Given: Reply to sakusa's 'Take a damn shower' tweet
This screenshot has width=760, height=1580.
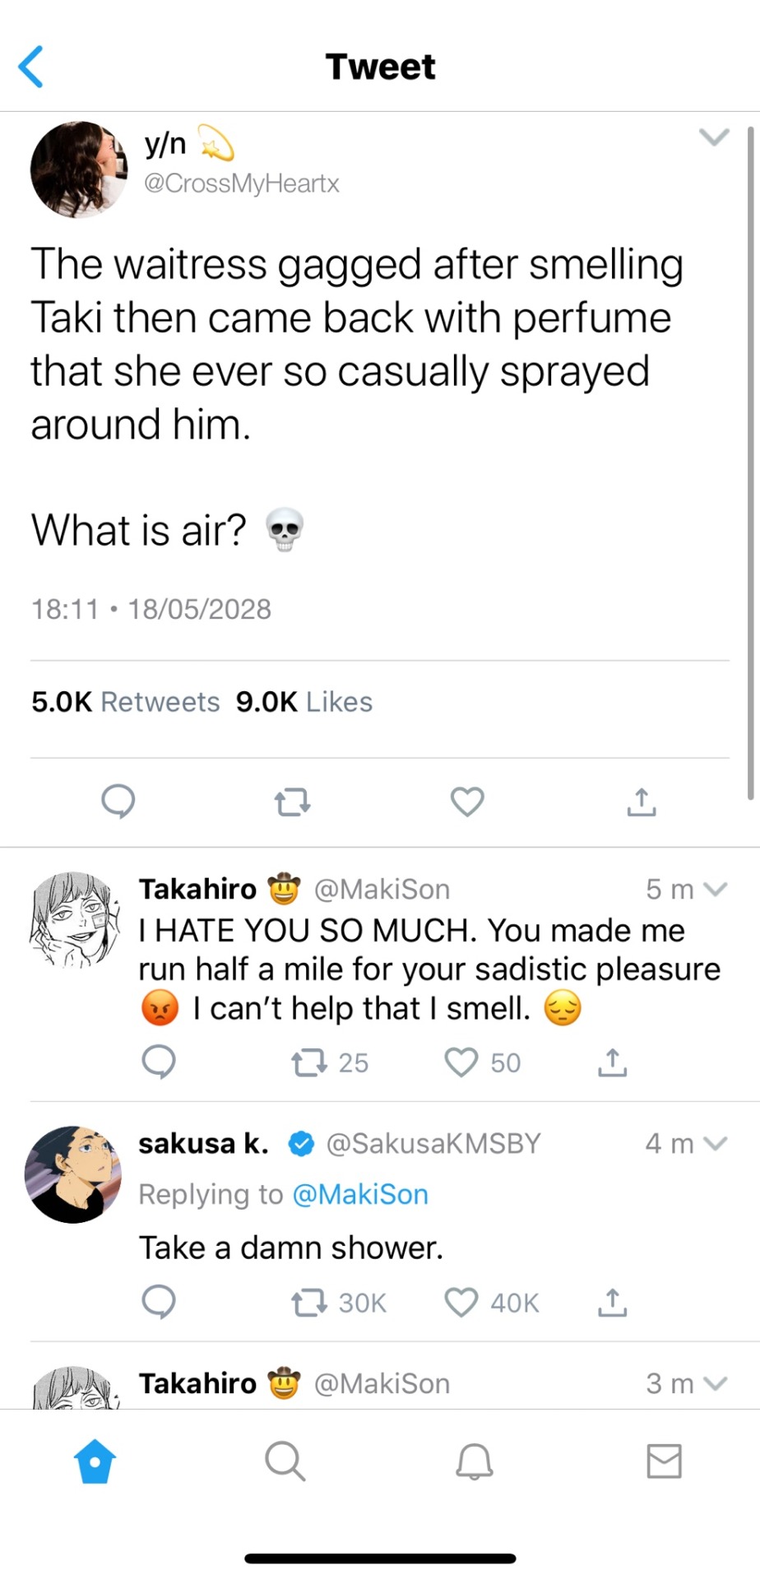Looking at the screenshot, I should coord(159,1302).
